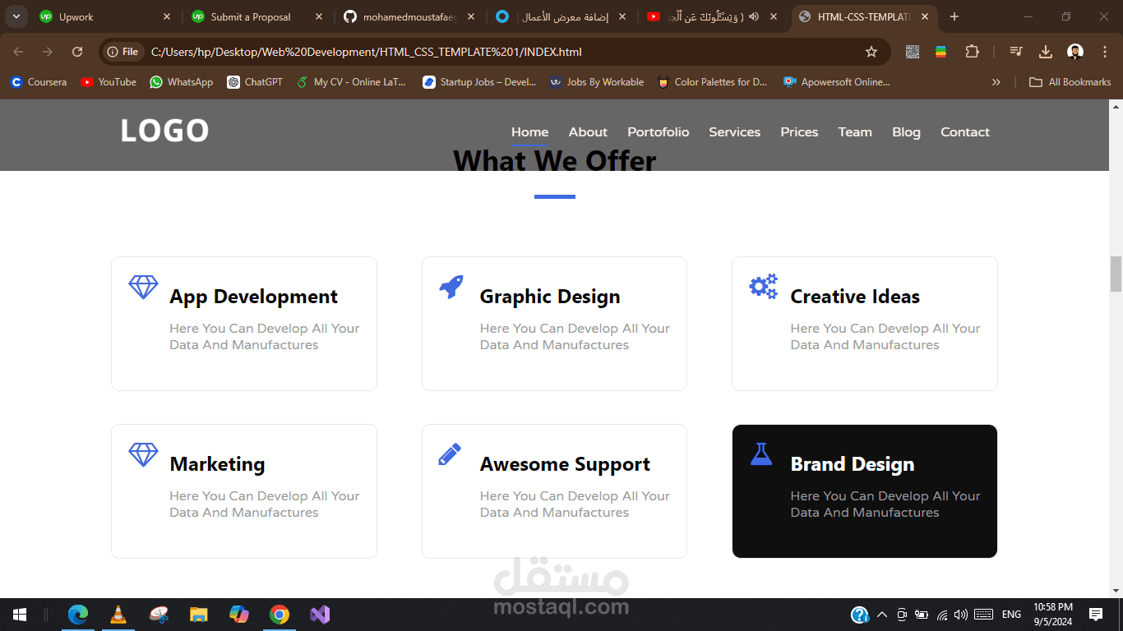The height and width of the screenshot is (631, 1123).
Task: Open the ChatGPT bookmark
Action: click(255, 82)
